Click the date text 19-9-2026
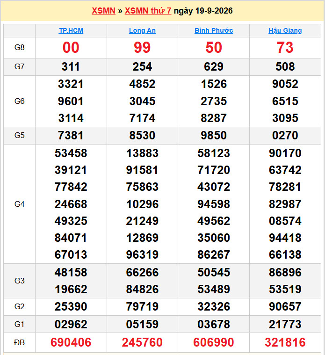 click(214, 11)
